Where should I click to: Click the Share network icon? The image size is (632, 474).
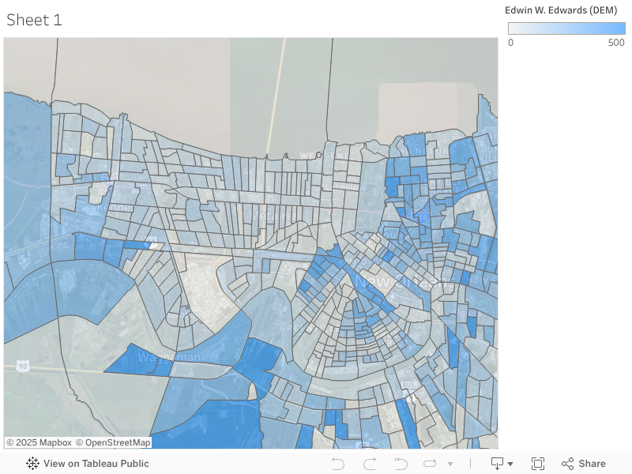567,464
